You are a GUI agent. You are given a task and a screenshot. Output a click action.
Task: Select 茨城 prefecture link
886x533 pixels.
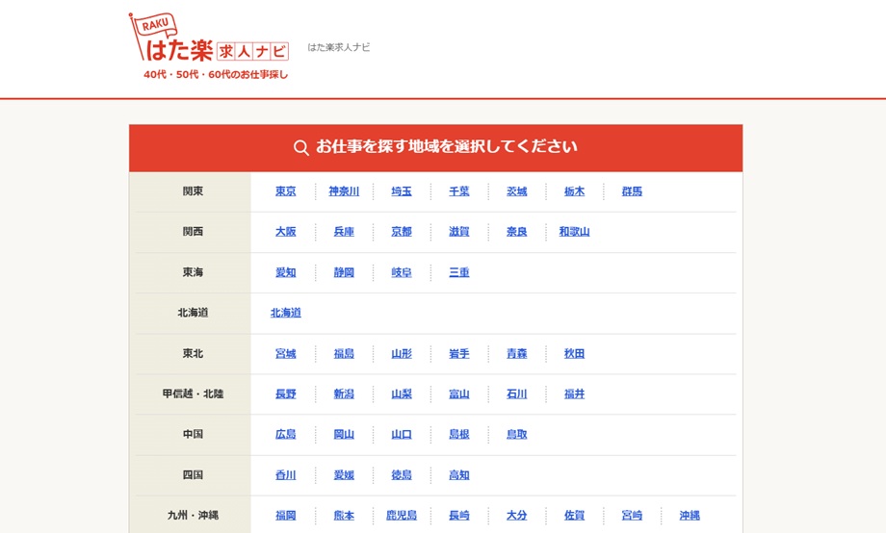[517, 191]
